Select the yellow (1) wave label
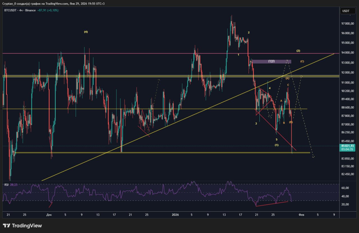Viewport: 359px width, 233px height. click(x=277, y=145)
